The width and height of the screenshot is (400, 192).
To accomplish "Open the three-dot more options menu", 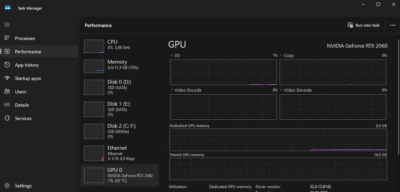I will [392, 25].
